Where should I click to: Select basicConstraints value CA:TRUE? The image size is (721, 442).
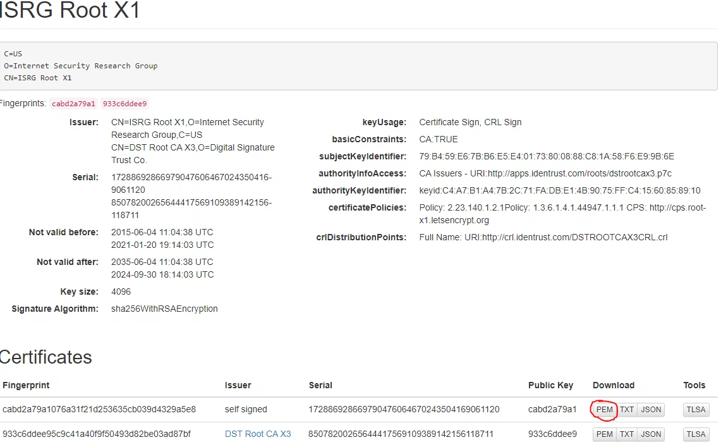tap(438, 139)
